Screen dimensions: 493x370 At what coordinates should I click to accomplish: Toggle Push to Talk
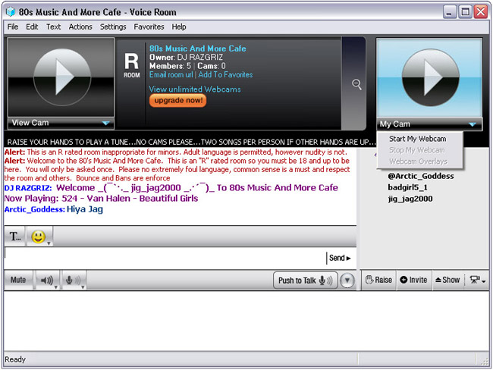[x=304, y=281]
